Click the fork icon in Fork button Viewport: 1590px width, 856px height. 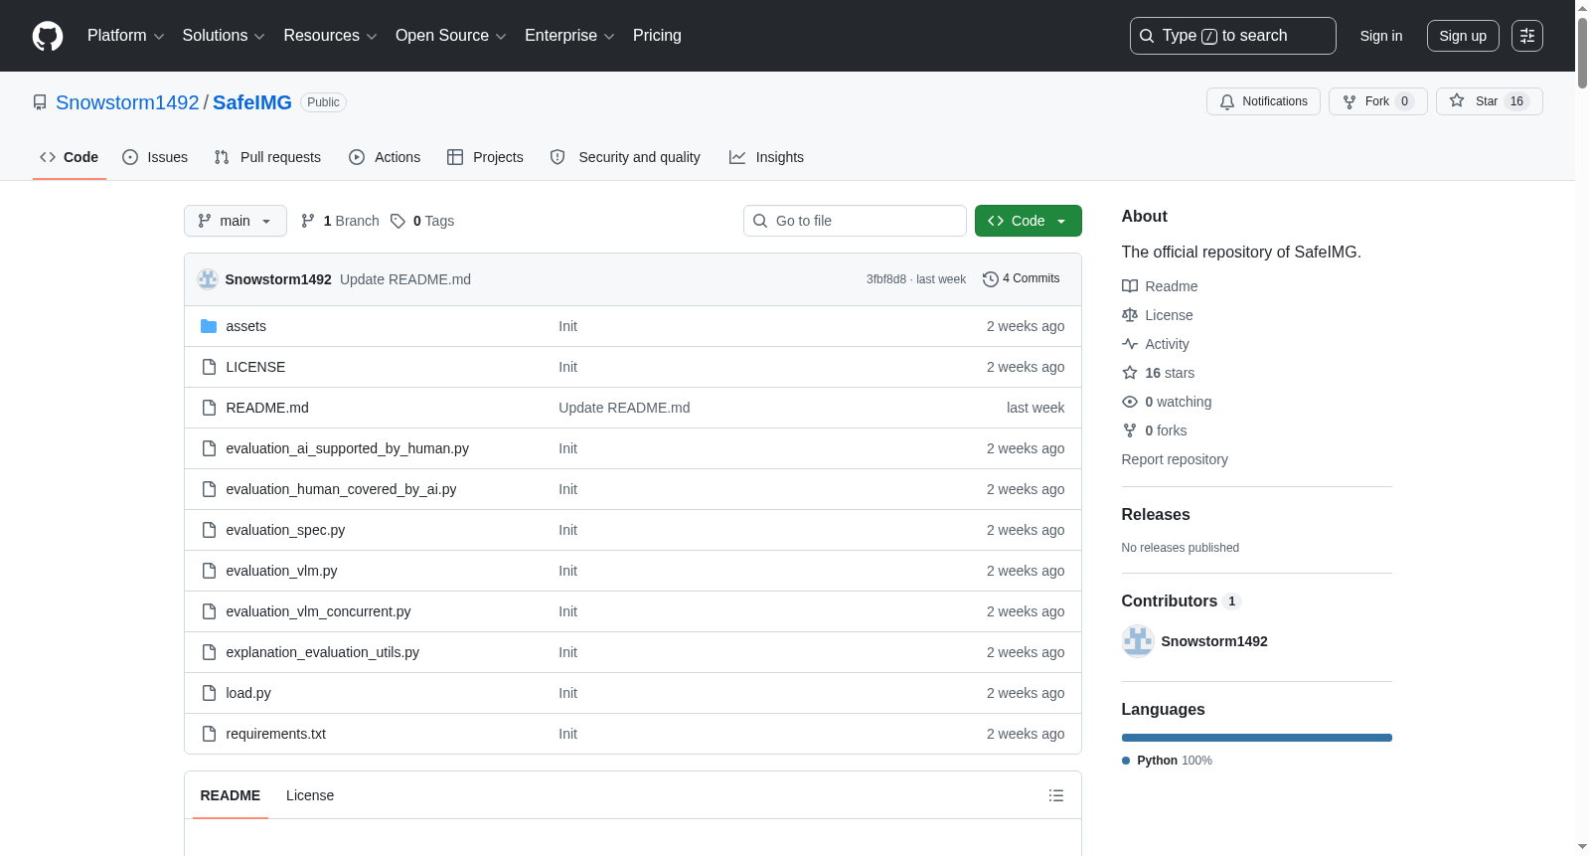point(1350,101)
